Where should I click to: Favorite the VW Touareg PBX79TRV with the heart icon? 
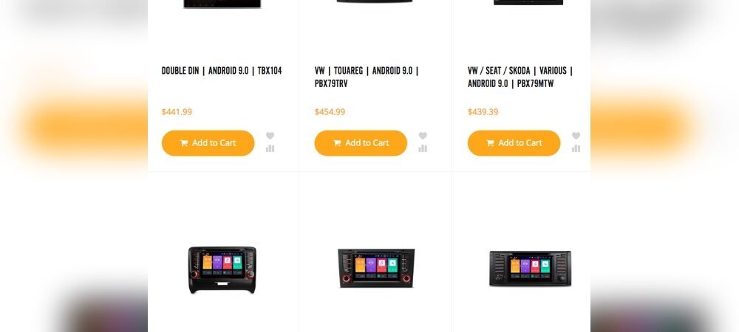pyautogui.click(x=423, y=136)
